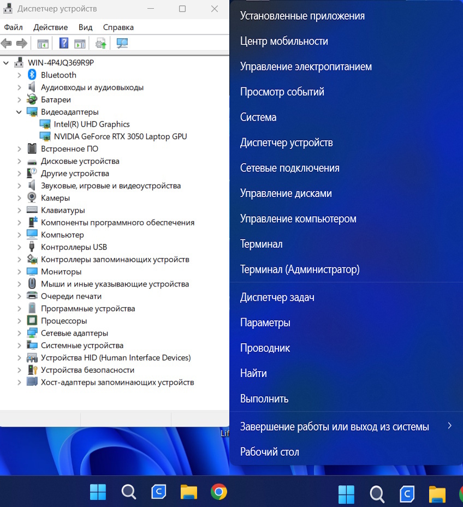Select the computer icon beside WIN-4P4JQ369R9P
463x507 pixels.
(x=19, y=62)
